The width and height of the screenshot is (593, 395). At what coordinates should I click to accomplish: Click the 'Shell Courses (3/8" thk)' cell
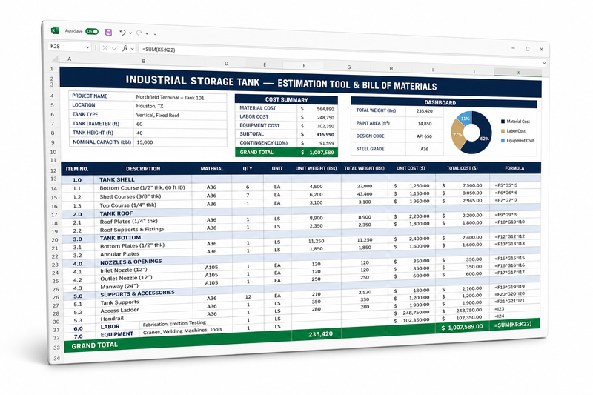pyautogui.click(x=142, y=196)
